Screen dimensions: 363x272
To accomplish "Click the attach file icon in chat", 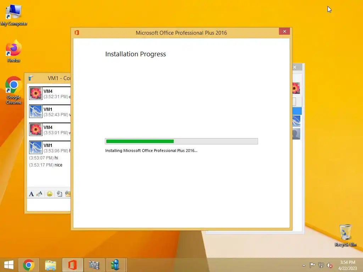I will (59, 194).
